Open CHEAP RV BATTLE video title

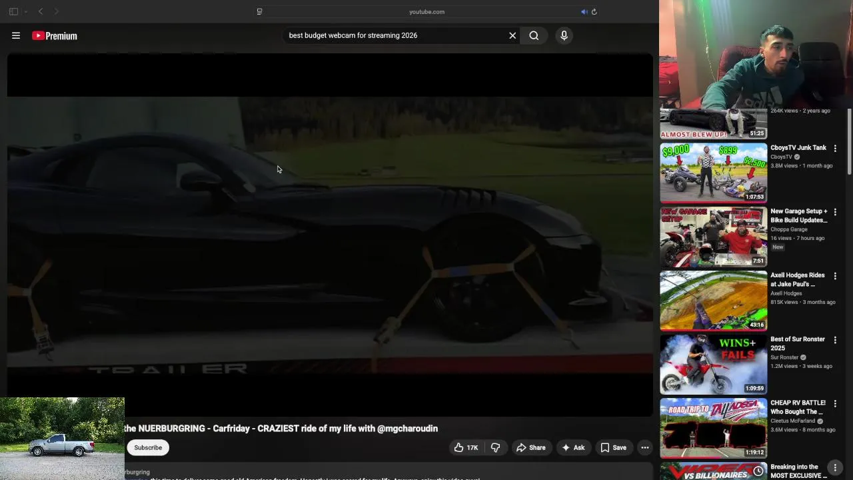(798, 407)
